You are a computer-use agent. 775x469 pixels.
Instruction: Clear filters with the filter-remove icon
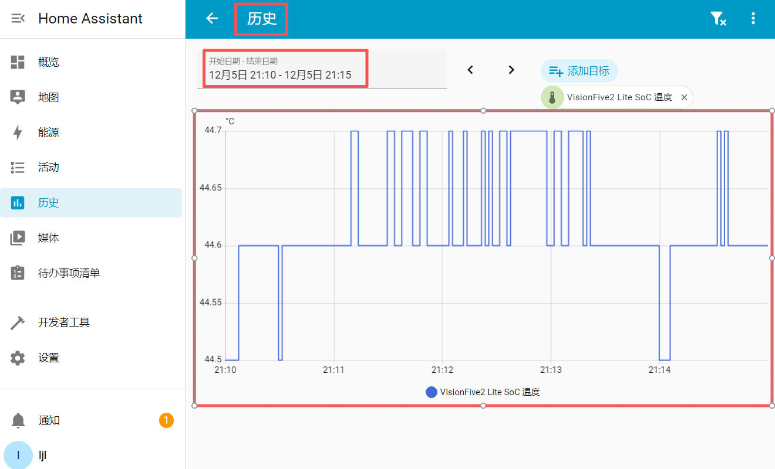[x=718, y=19]
